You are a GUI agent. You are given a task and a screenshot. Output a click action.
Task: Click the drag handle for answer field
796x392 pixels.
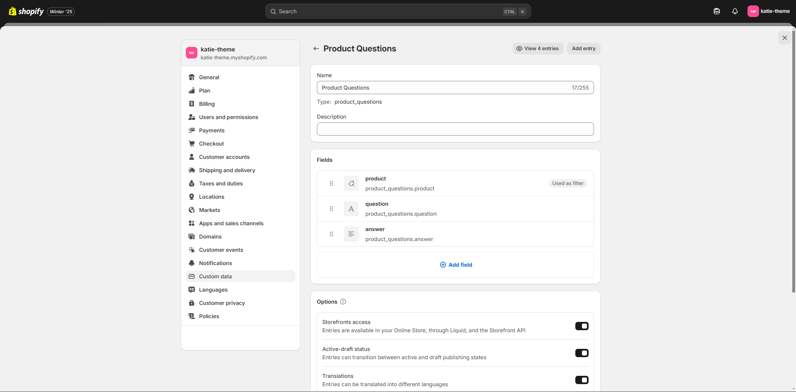pos(331,234)
